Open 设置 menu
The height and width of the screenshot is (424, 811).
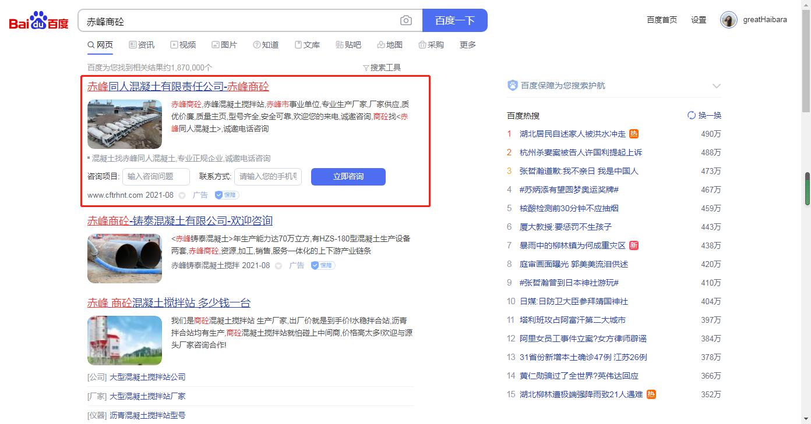tap(699, 20)
